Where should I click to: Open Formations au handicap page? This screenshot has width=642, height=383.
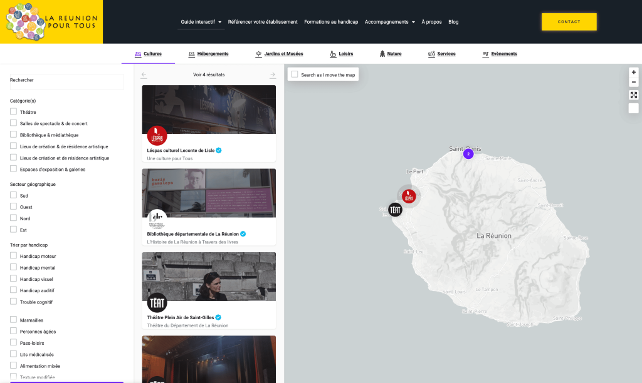point(331,22)
